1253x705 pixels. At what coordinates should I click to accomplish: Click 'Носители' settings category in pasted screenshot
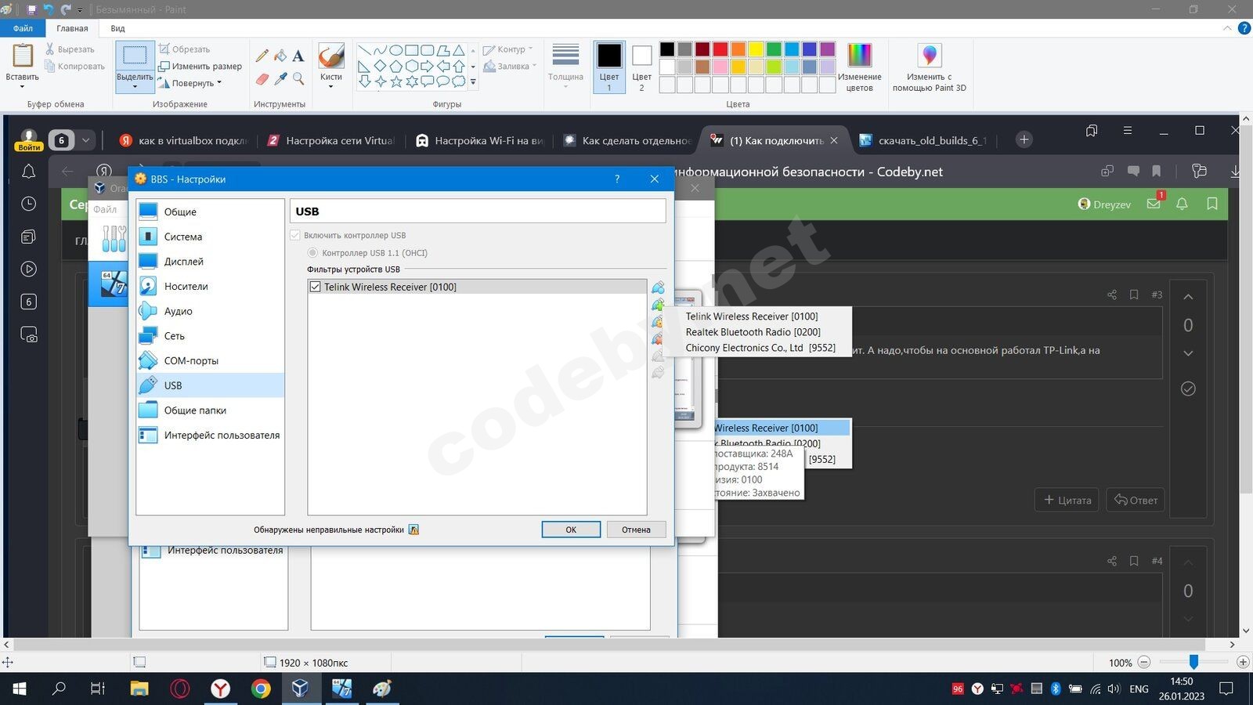point(210,287)
